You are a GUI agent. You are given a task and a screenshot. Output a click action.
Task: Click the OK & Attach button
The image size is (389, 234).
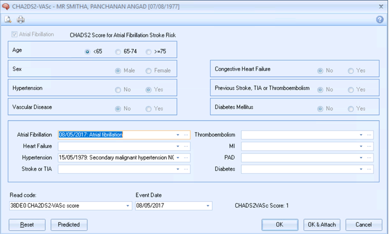pyautogui.click(x=322, y=225)
